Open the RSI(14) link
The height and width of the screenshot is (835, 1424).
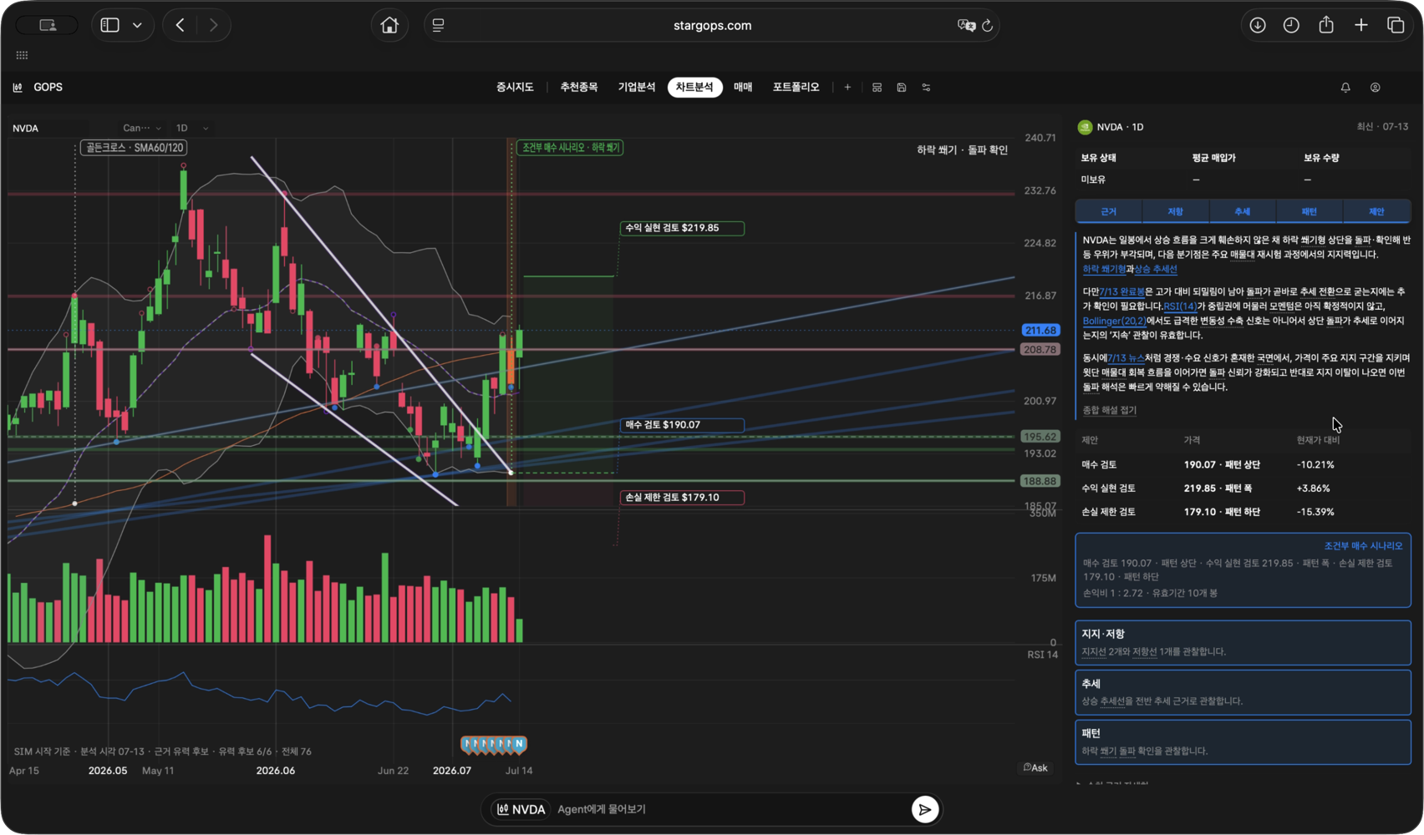coord(1180,306)
